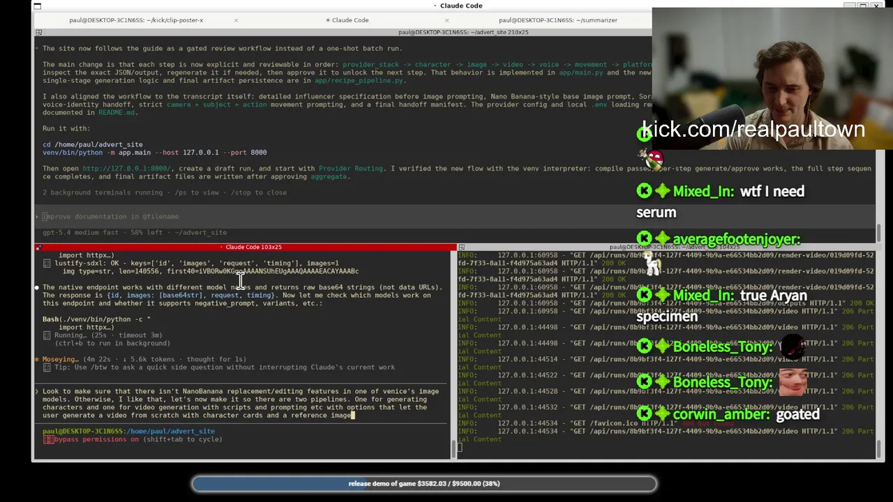The image size is (893, 502).
Task: Click the 'img type=str, len=140556' output line
Action: point(211,271)
